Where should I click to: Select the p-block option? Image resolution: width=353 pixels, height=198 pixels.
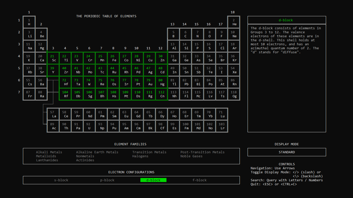pos(107,180)
